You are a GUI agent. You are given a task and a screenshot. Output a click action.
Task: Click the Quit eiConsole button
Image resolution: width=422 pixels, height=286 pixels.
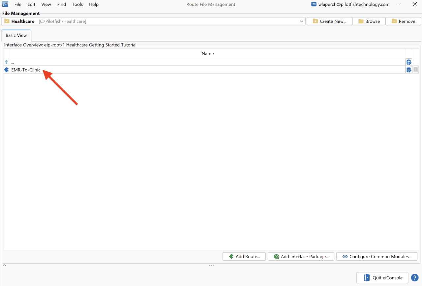(382, 278)
